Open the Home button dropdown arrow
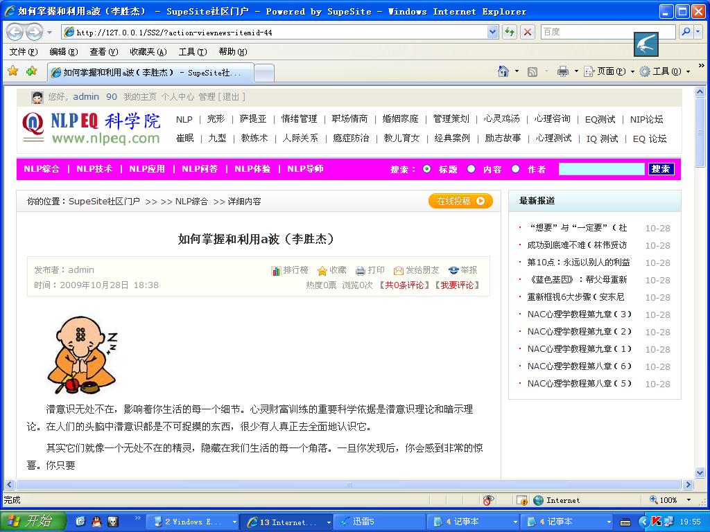Viewport: 710px width, 532px height. pos(517,71)
